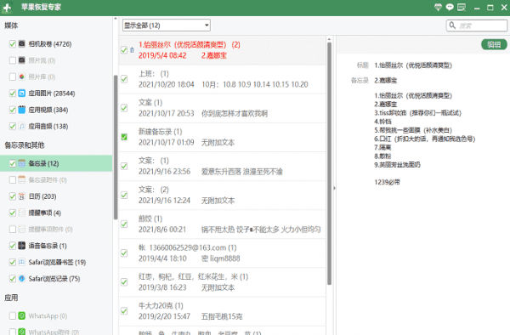This screenshot has width=510, height=335.
Task: Click the calendar icon 日历 (203)
Action: (21, 196)
